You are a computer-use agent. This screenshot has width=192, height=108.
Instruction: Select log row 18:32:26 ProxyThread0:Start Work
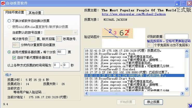coord(135,54)
